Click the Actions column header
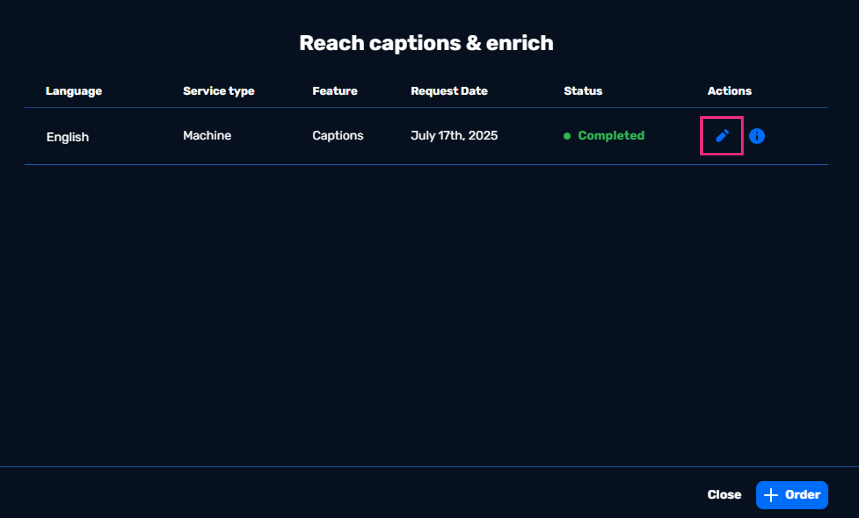The image size is (859, 518). click(x=729, y=91)
